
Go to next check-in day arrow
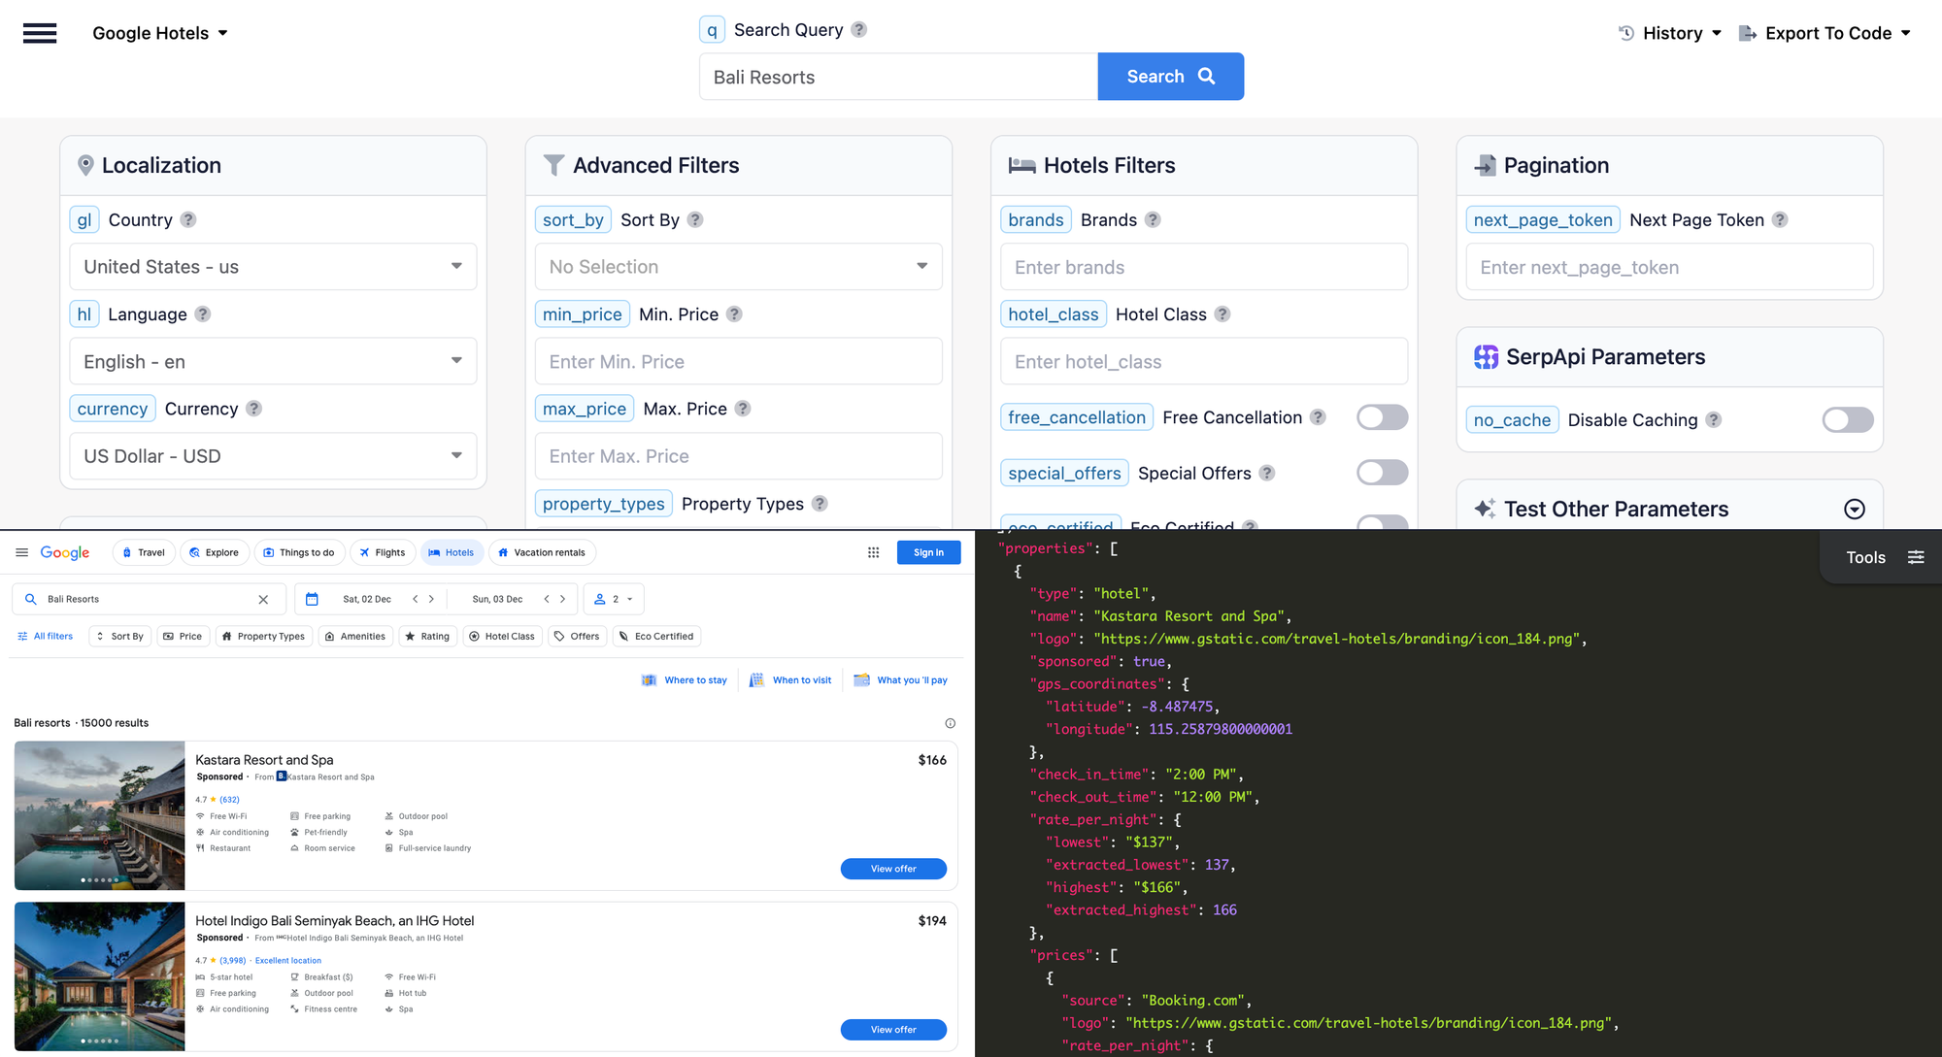[x=431, y=600]
